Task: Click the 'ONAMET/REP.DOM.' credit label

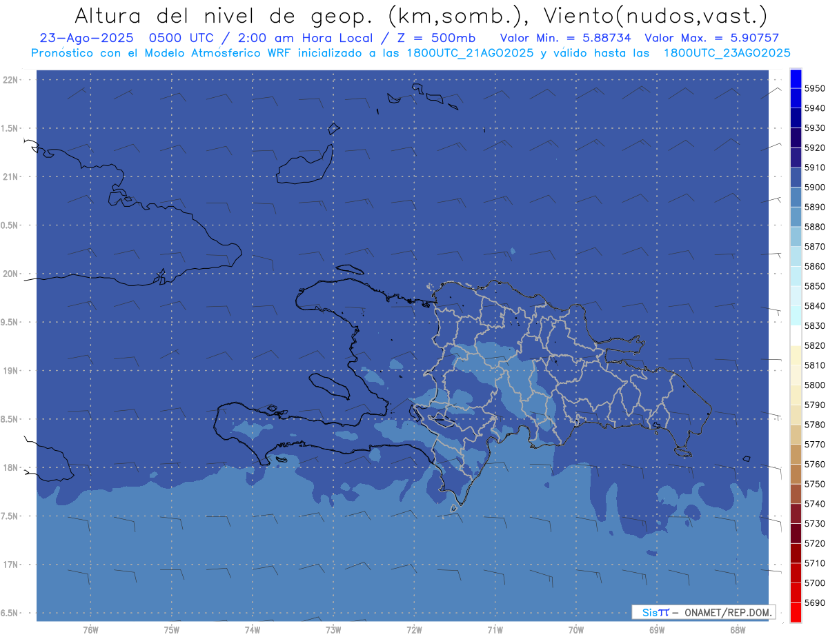Action: pos(728,612)
